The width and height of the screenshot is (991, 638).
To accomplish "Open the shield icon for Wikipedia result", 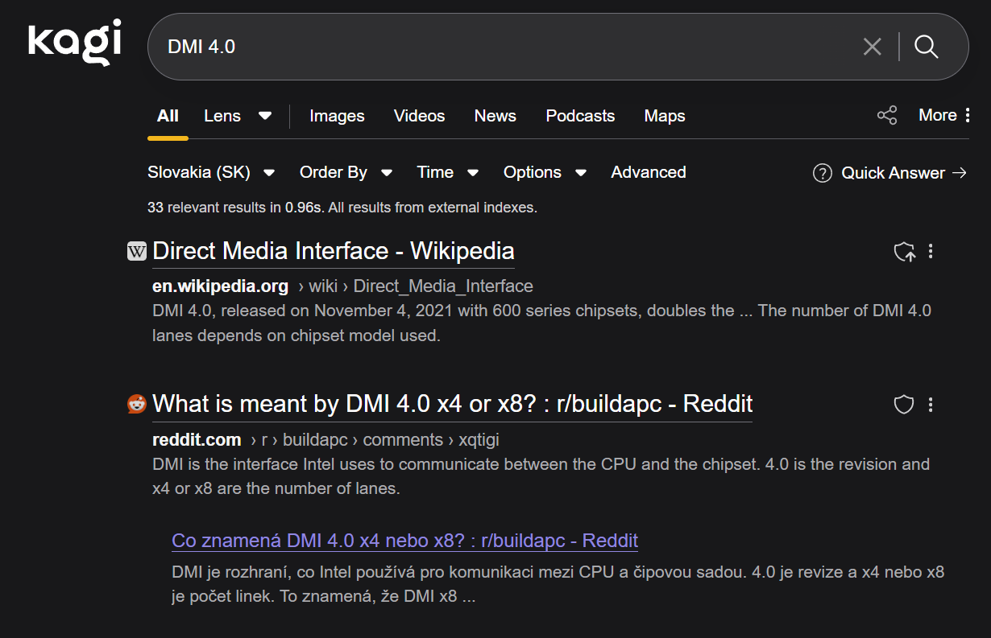I will (905, 252).
